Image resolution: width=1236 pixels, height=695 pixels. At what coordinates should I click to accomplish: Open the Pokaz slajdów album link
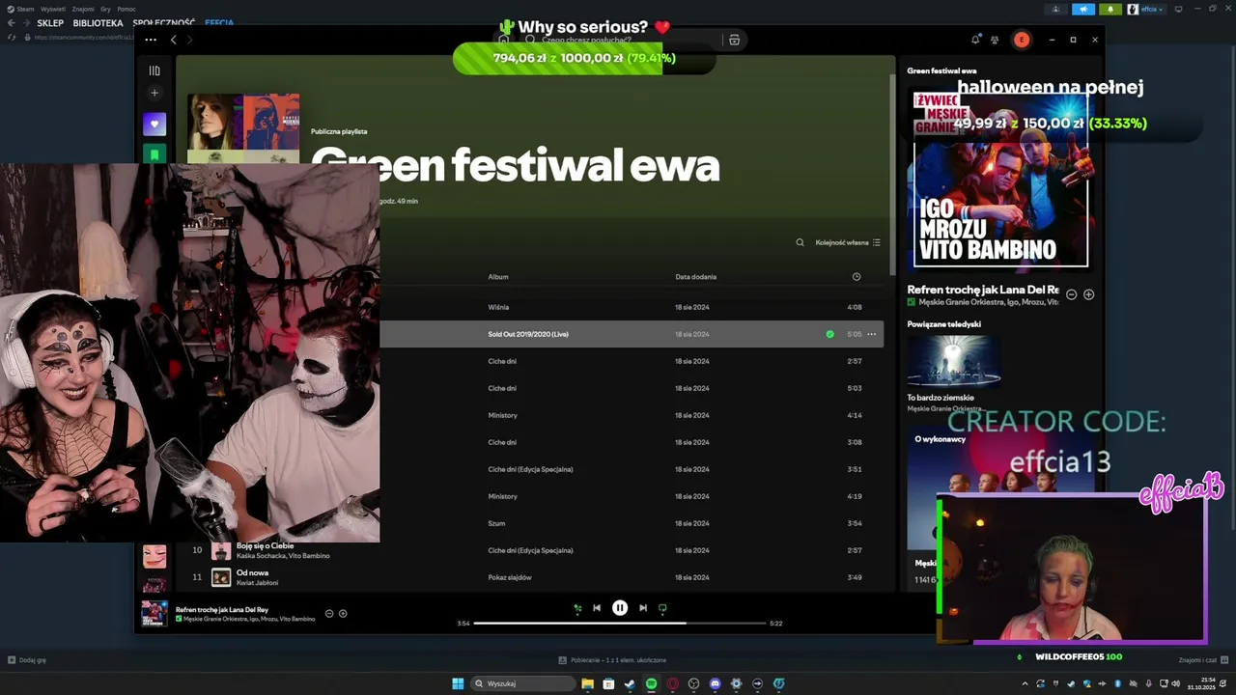pyautogui.click(x=510, y=577)
